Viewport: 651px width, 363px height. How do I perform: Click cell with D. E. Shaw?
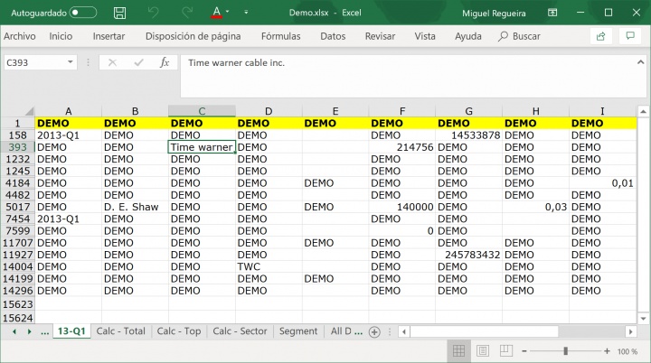pos(135,207)
